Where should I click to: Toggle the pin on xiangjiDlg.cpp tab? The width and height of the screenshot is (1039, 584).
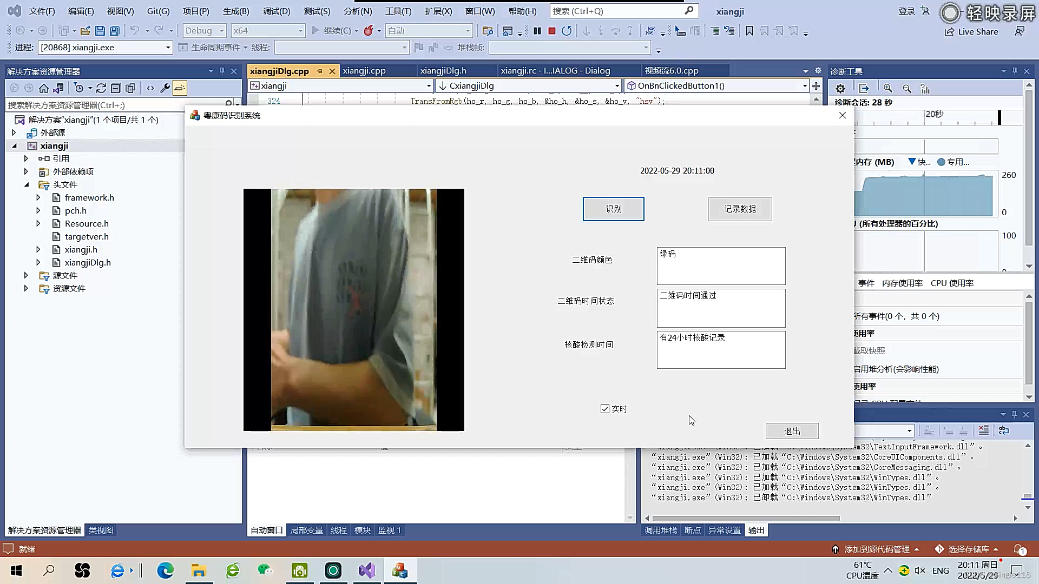point(320,71)
